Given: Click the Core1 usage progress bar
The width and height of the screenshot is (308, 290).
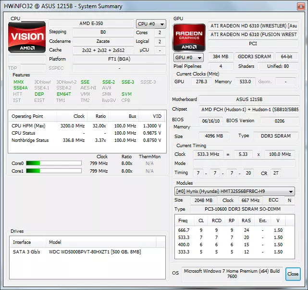Looking at the screenshot, I should (x=54, y=171).
